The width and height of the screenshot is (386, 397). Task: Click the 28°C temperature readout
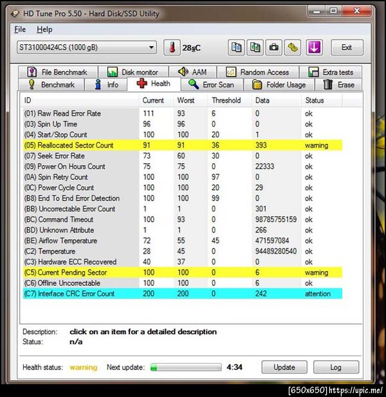coord(192,48)
